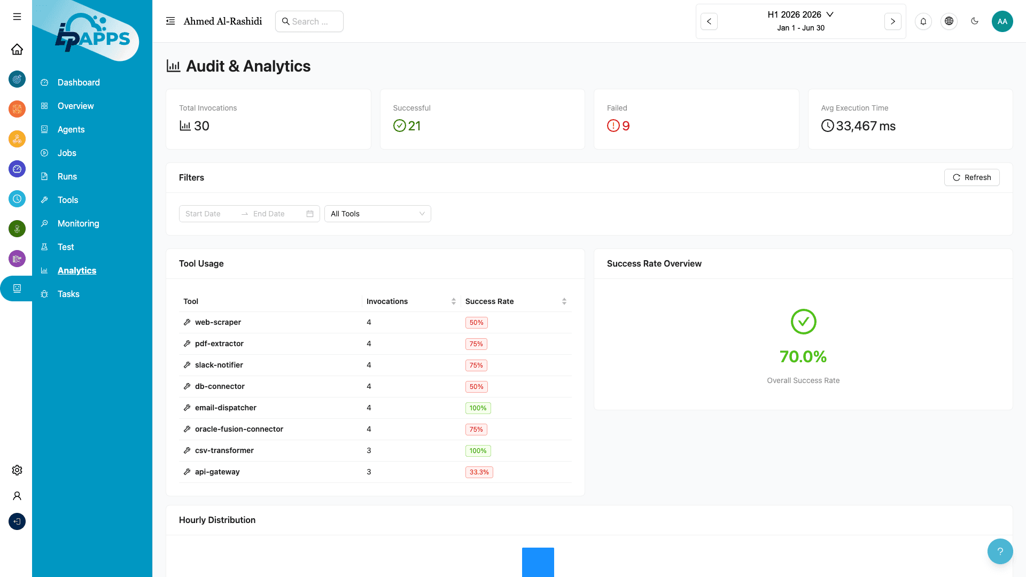Click the api-gateway 33.3% success rate badge
The height and width of the screenshot is (577, 1026).
(479, 472)
